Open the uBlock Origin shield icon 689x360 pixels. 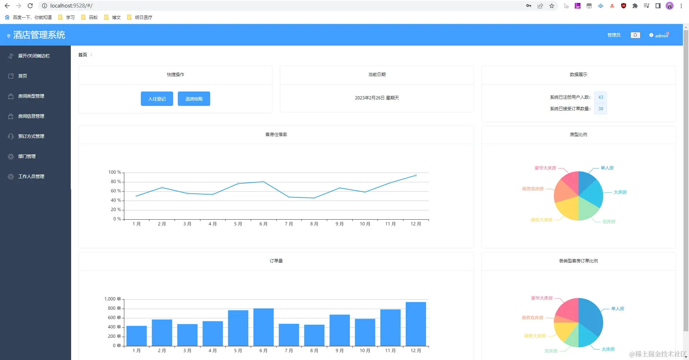(x=624, y=6)
